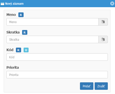Select the Kód input field
115x94 pixels.
click(57, 57)
